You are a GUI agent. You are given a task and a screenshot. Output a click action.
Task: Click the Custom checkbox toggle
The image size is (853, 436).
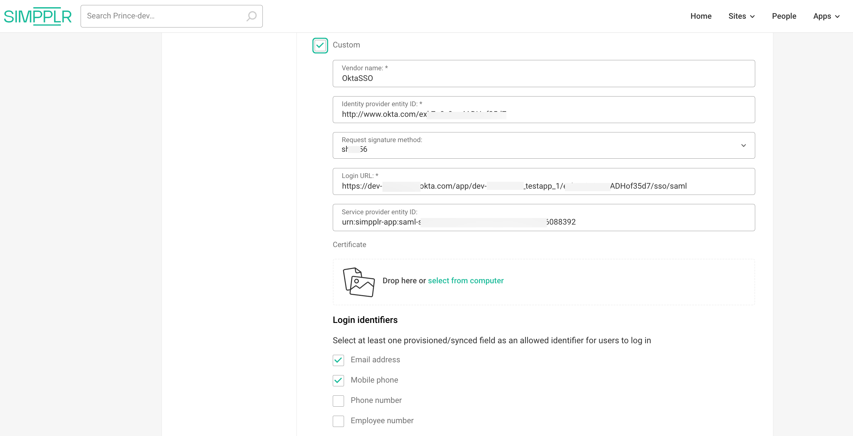(x=319, y=44)
